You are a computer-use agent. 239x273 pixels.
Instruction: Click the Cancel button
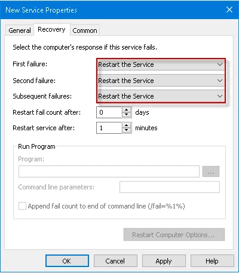[x=115, y=261]
